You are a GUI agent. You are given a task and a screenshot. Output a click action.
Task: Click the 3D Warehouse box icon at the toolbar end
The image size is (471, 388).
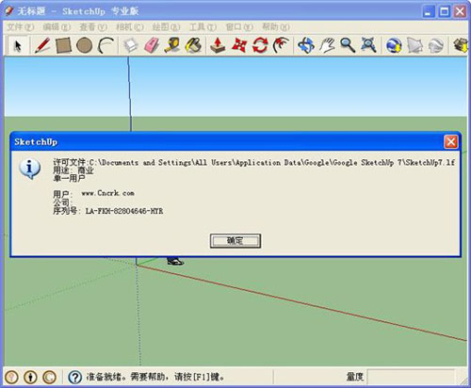pyautogui.click(x=461, y=45)
